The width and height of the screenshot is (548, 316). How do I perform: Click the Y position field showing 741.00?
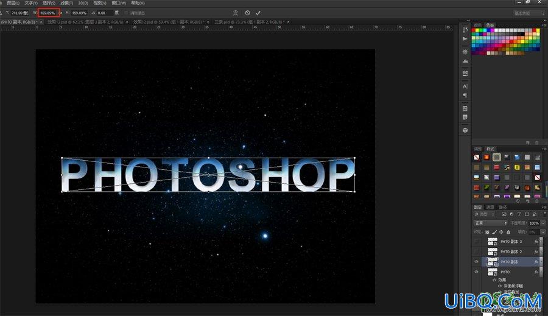click(x=19, y=13)
